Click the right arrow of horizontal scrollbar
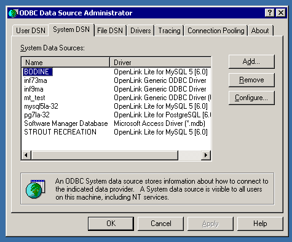 coord(206,155)
